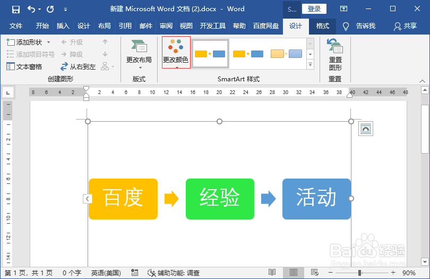Viewport: 430px width, 279px height.
Task: Click the 共享 share button
Action: tap(406, 26)
